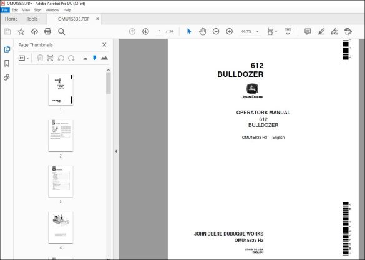This screenshot has height=260, width=365.
Task: Click the Save file icon
Action: [7, 31]
